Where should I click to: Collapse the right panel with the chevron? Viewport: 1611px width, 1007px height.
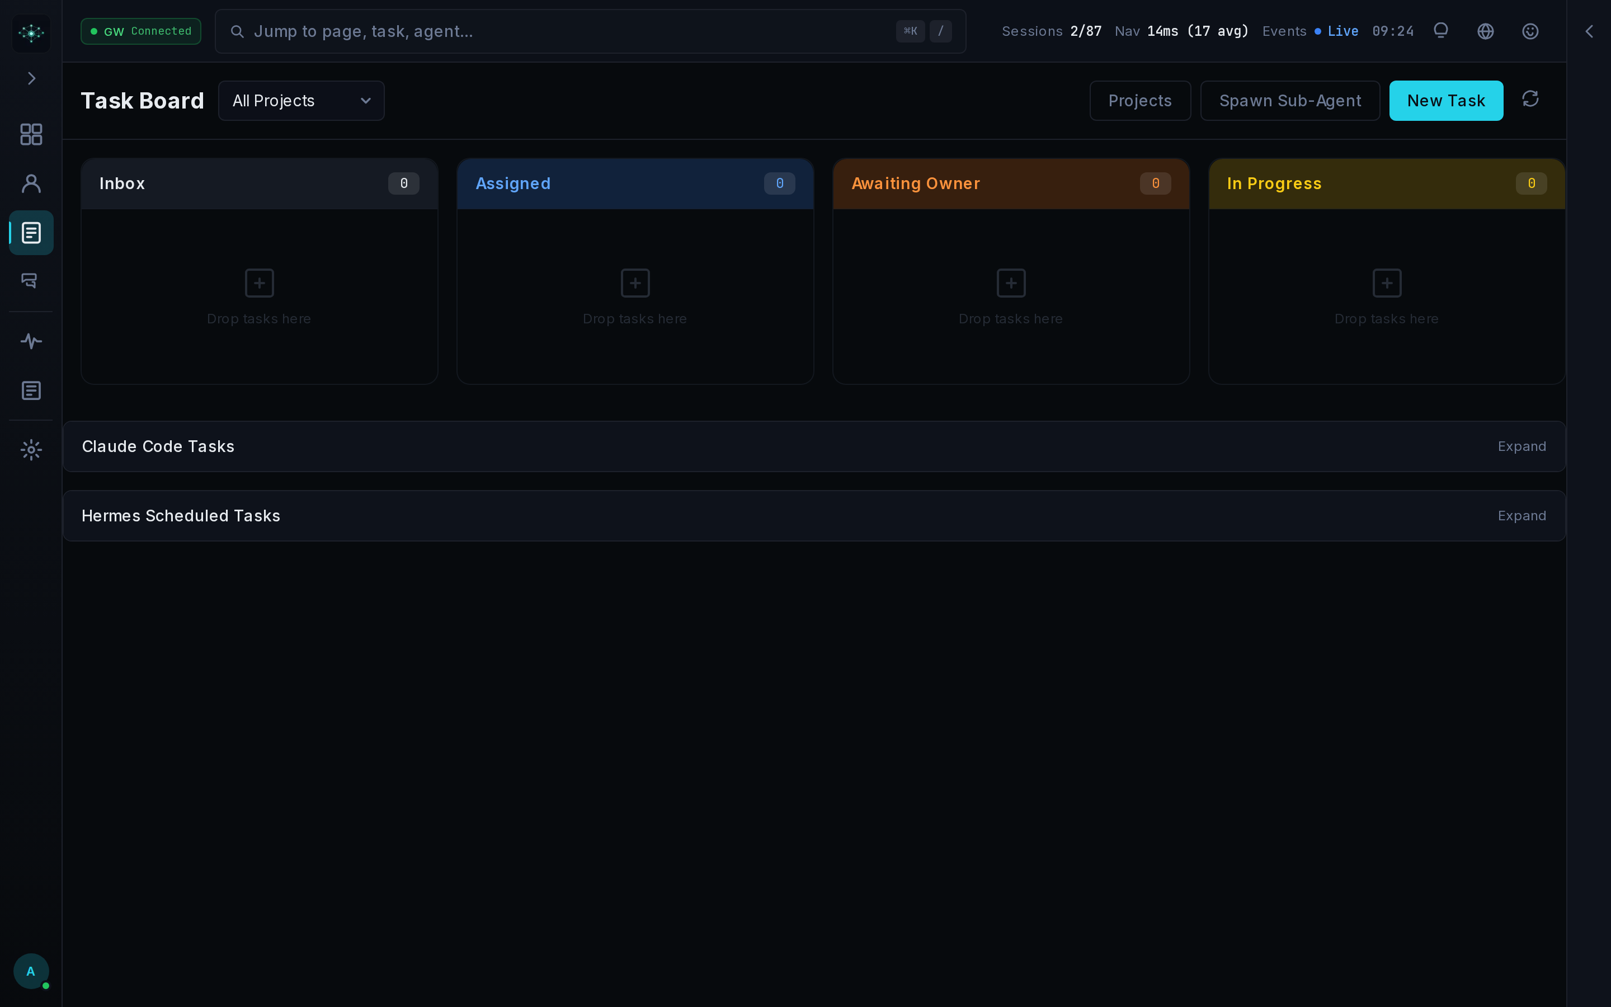1590,31
